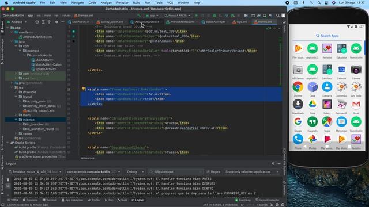Viewport: 369px width, 207px height.
Task: Open Search Everywhere magnifier in toolbar
Action: pyautogui.click(x=278, y=16)
